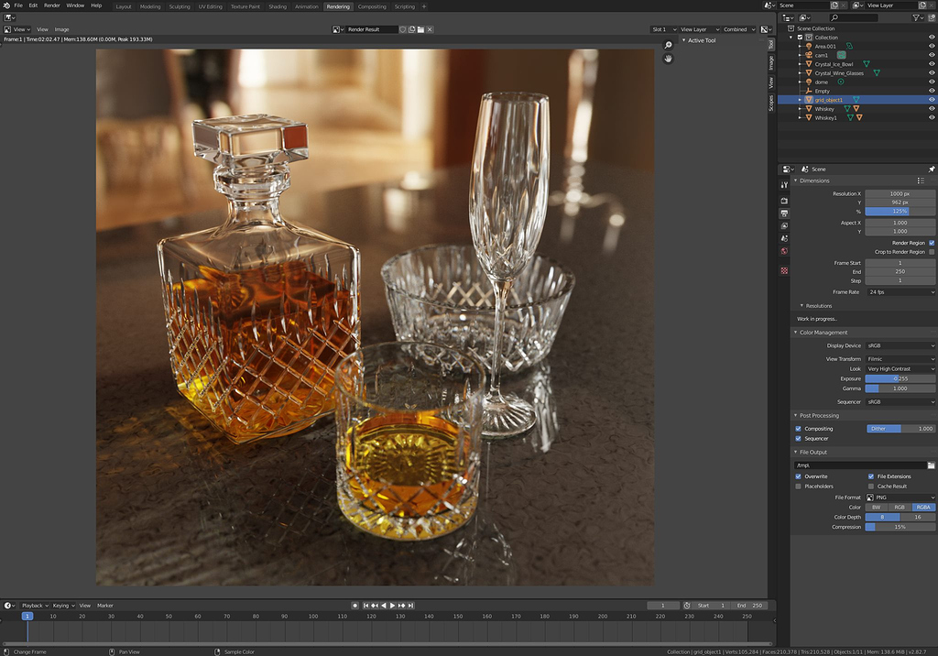Hide Crystal_Ice_Bowl with its eye icon
The height and width of the screenshot is (656, 938).
pyautogui.click(x=932, y=64)
